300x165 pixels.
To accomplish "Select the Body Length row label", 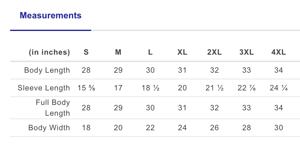I will coord(47,70).
